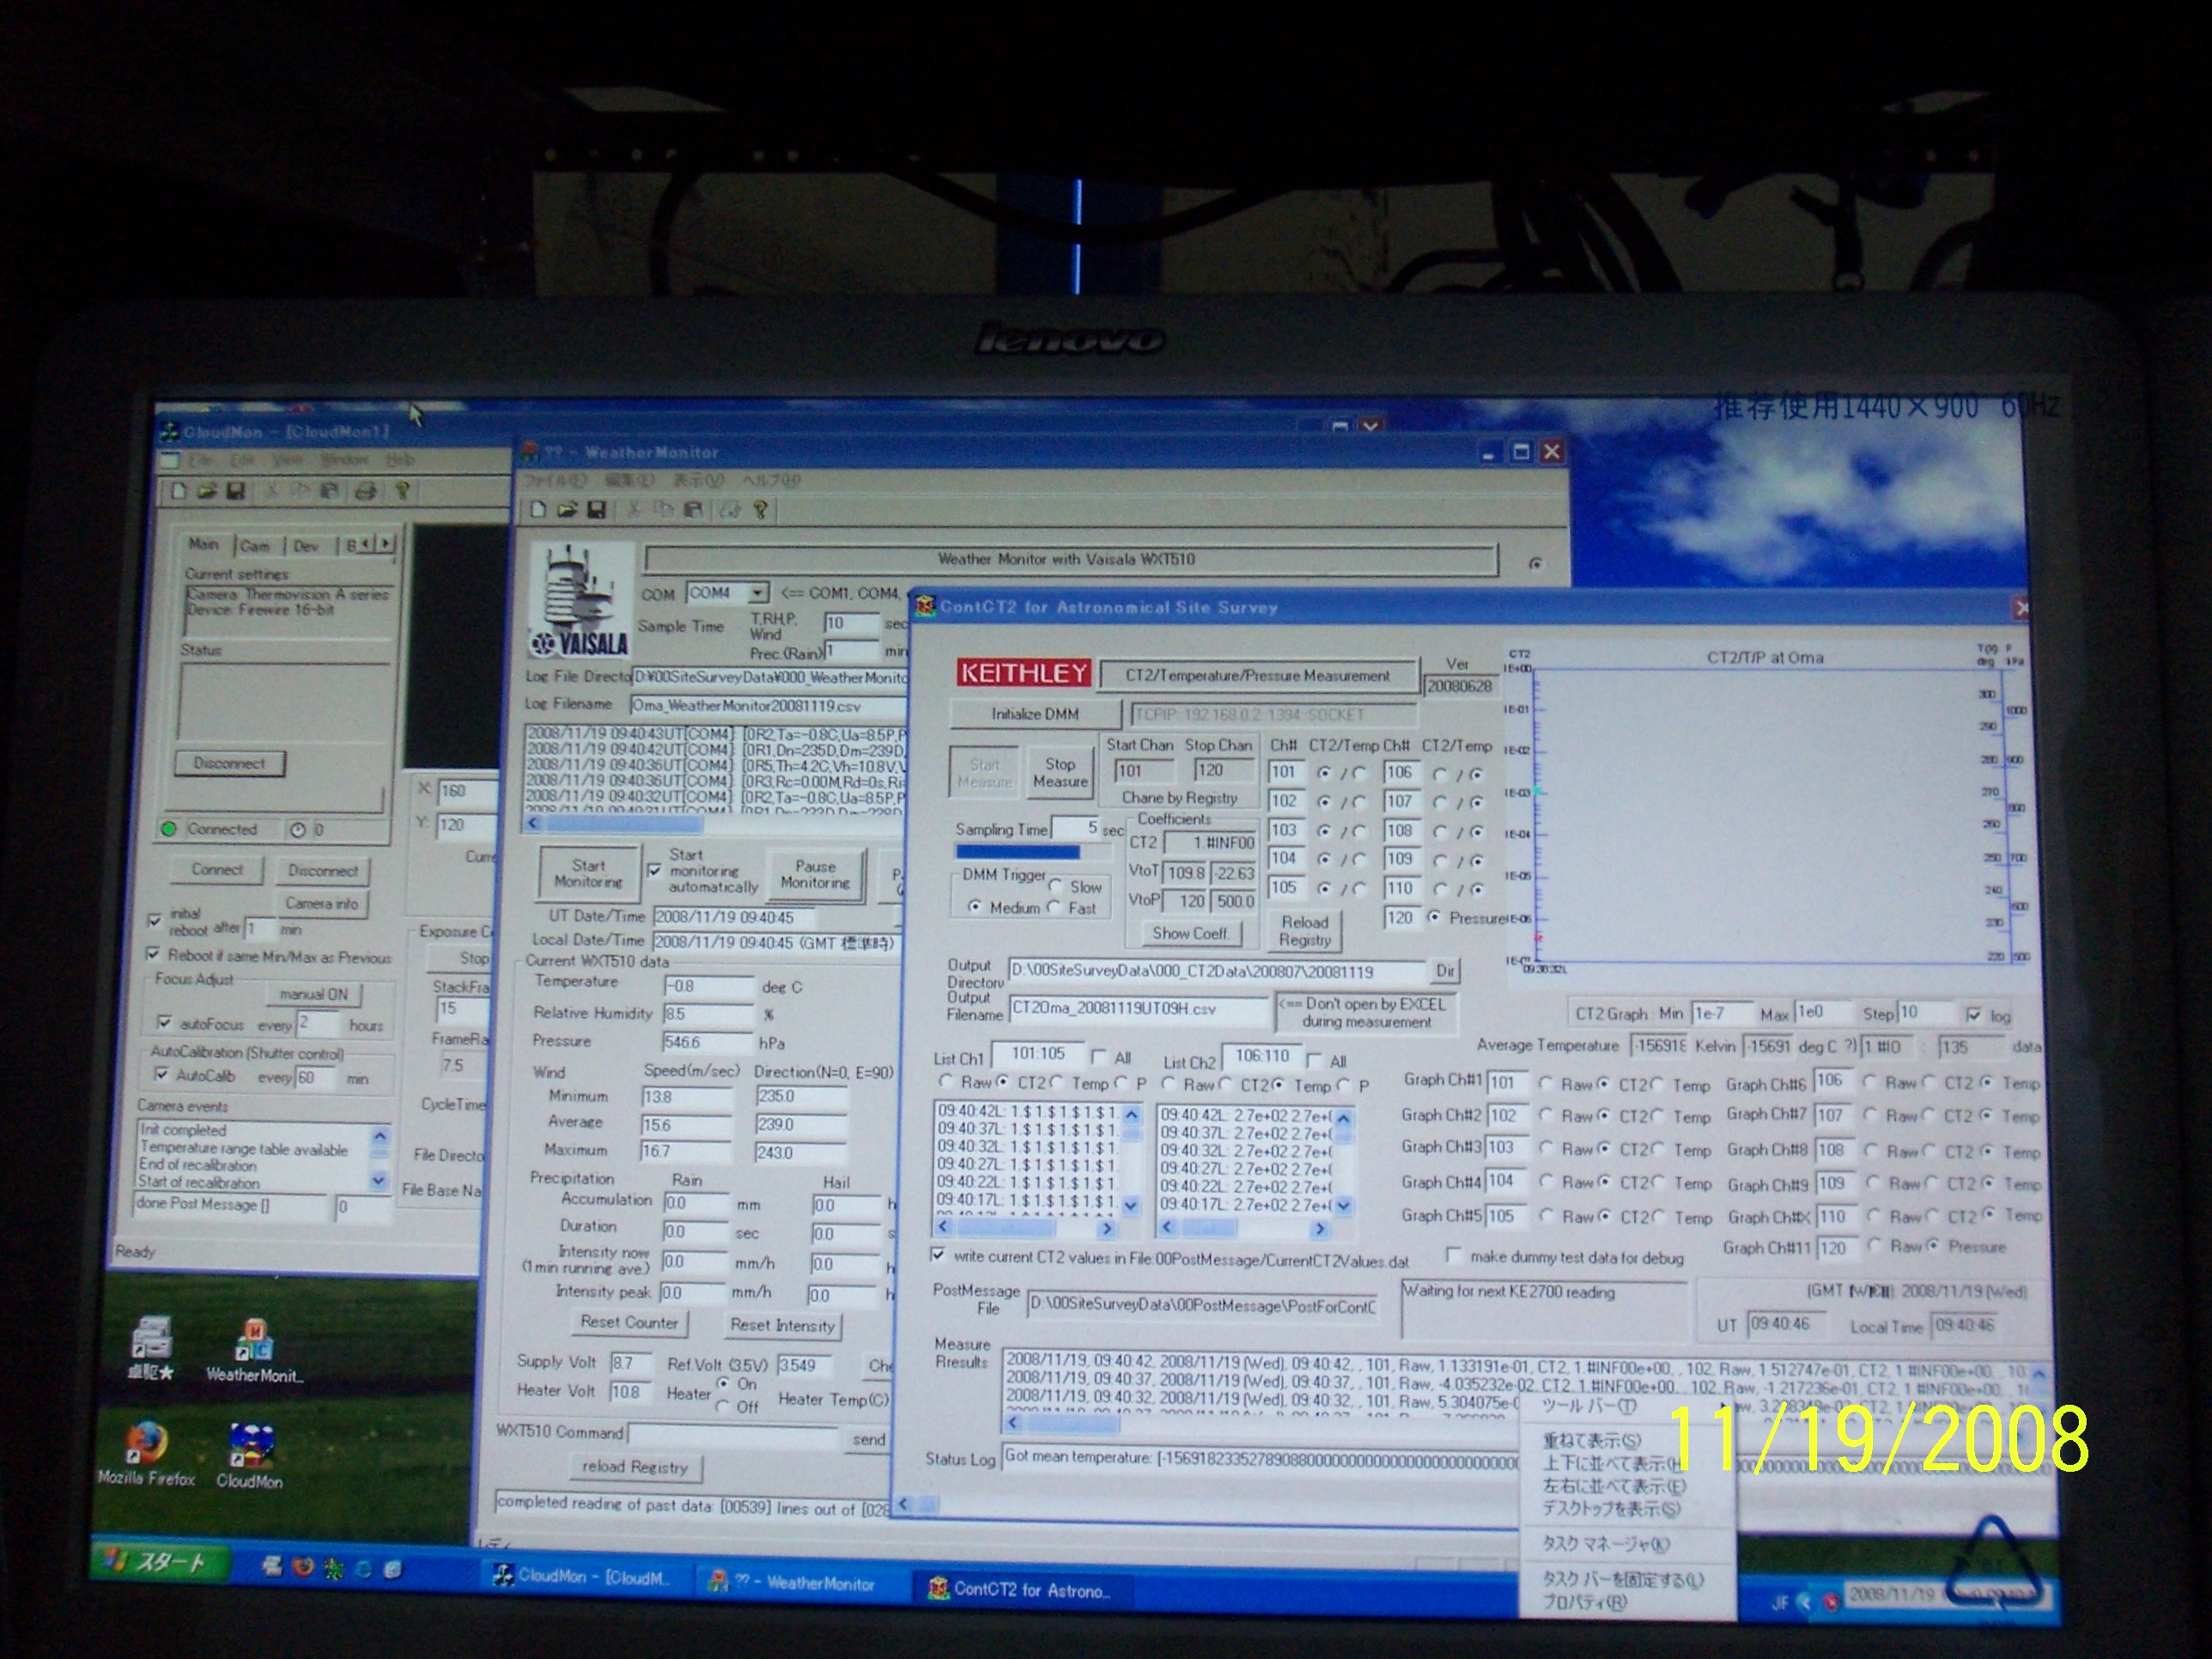Open the CloudMon desktop shortcut

pyautogui.click(x=250, y=1448)
